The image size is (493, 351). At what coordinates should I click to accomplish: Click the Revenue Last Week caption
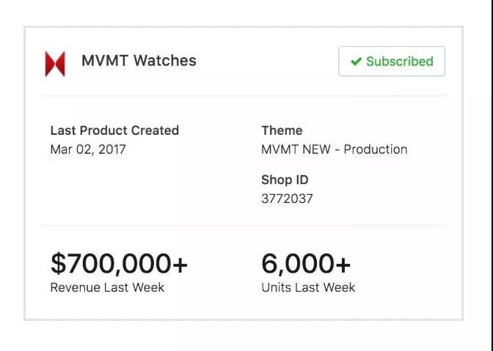click(107, 287)
